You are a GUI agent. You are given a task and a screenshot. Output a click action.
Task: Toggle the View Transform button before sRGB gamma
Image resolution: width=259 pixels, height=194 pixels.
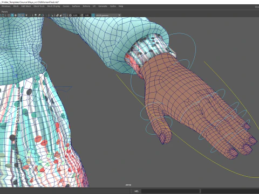(x=93, y=15)
